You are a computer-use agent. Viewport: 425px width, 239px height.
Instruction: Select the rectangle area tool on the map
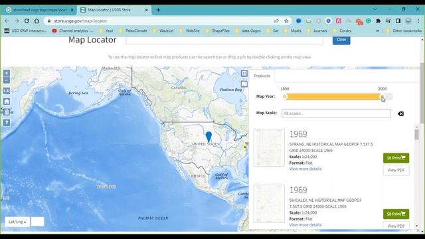point(7,112)
